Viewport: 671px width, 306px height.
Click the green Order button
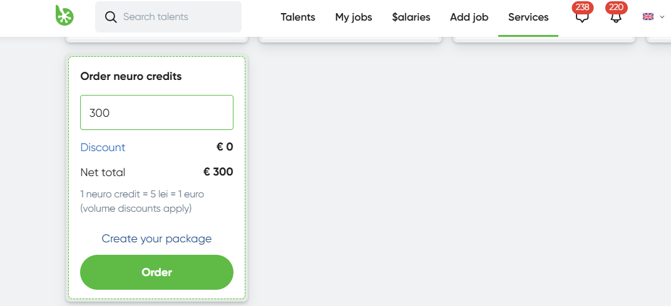tap(156, 272)
